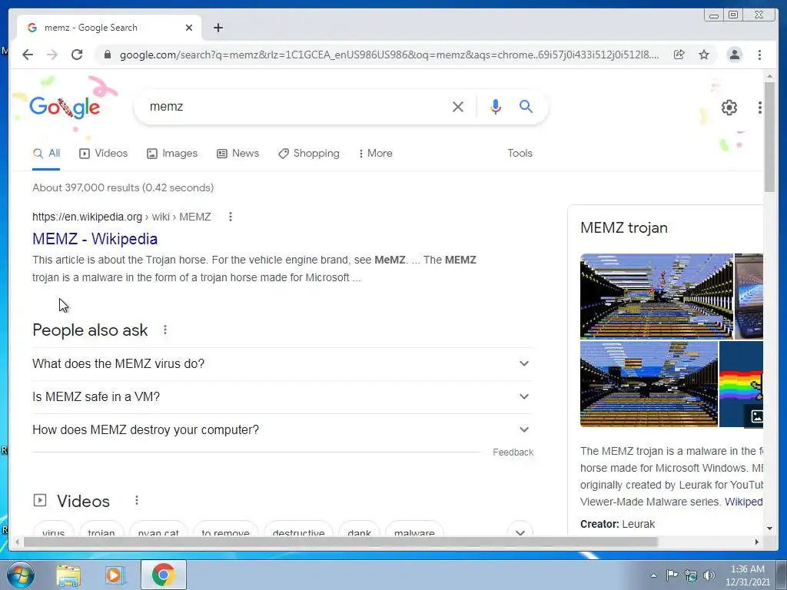787x590 pixels.
Task: Open the lower-left MEMZ tunnel image
Action: [x=649, y=384]
